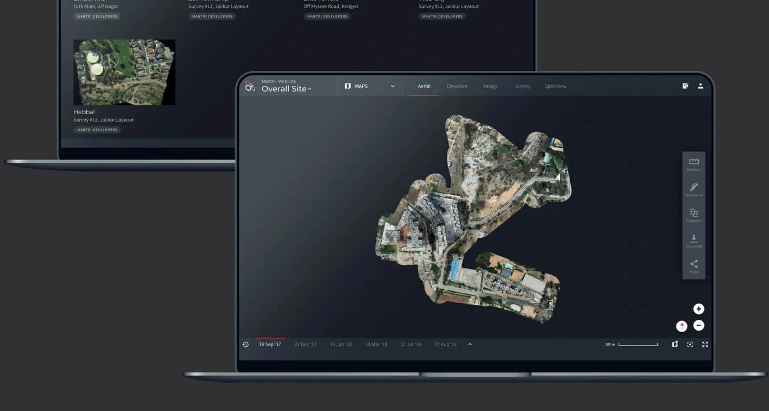This screenshot has height=411, width=769.
Task: Select the Measure tool
Action: point(694,164)
